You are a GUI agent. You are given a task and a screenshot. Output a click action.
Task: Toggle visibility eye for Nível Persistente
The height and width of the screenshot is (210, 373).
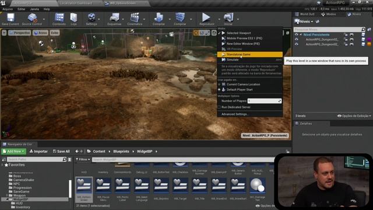[297, 35]
